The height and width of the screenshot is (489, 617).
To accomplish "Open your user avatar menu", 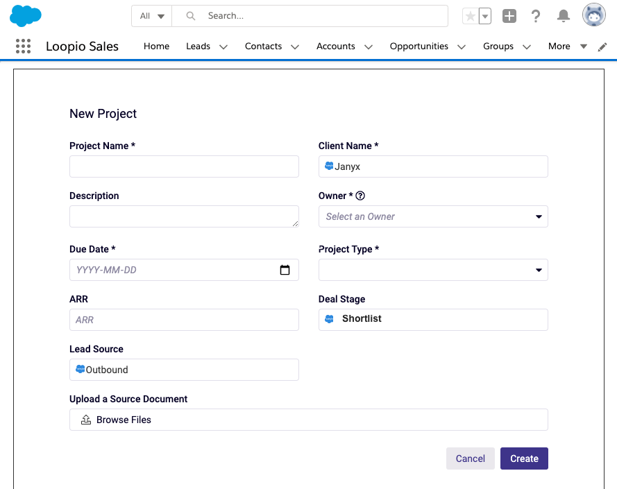I will (593, 14).
